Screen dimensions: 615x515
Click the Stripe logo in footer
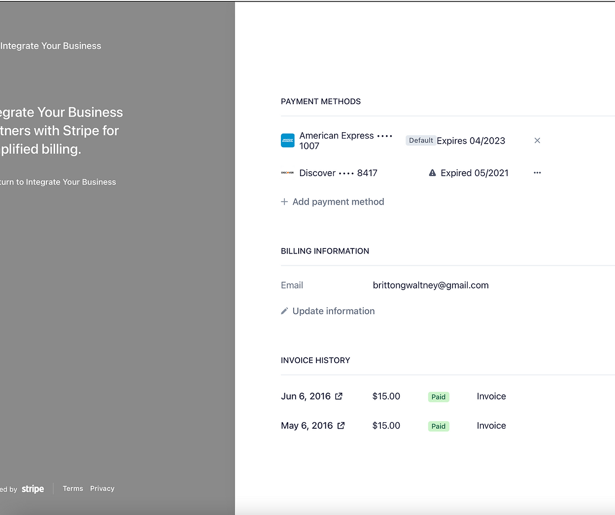tap(33, 489)
